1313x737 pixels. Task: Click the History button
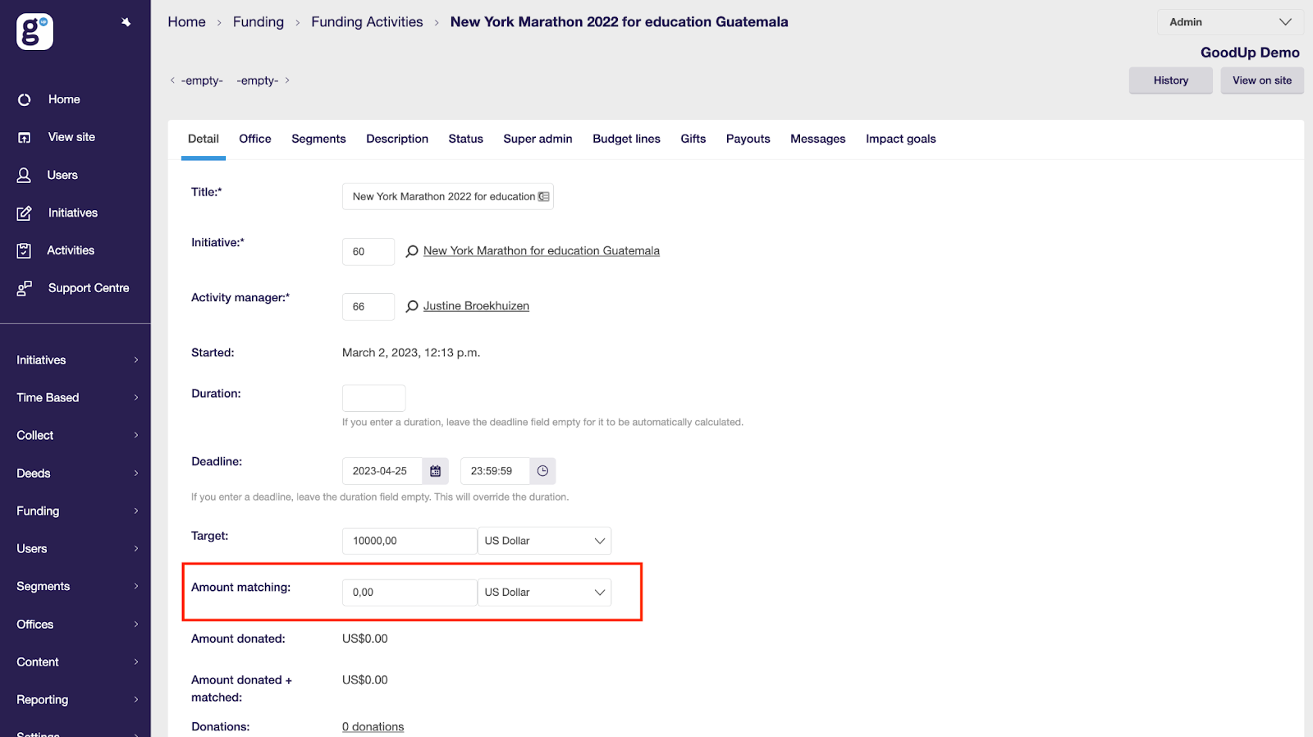click(1171, 80)
